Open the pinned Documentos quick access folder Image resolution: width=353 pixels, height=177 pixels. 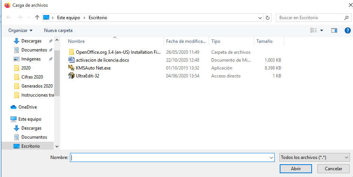pos(34,50)
